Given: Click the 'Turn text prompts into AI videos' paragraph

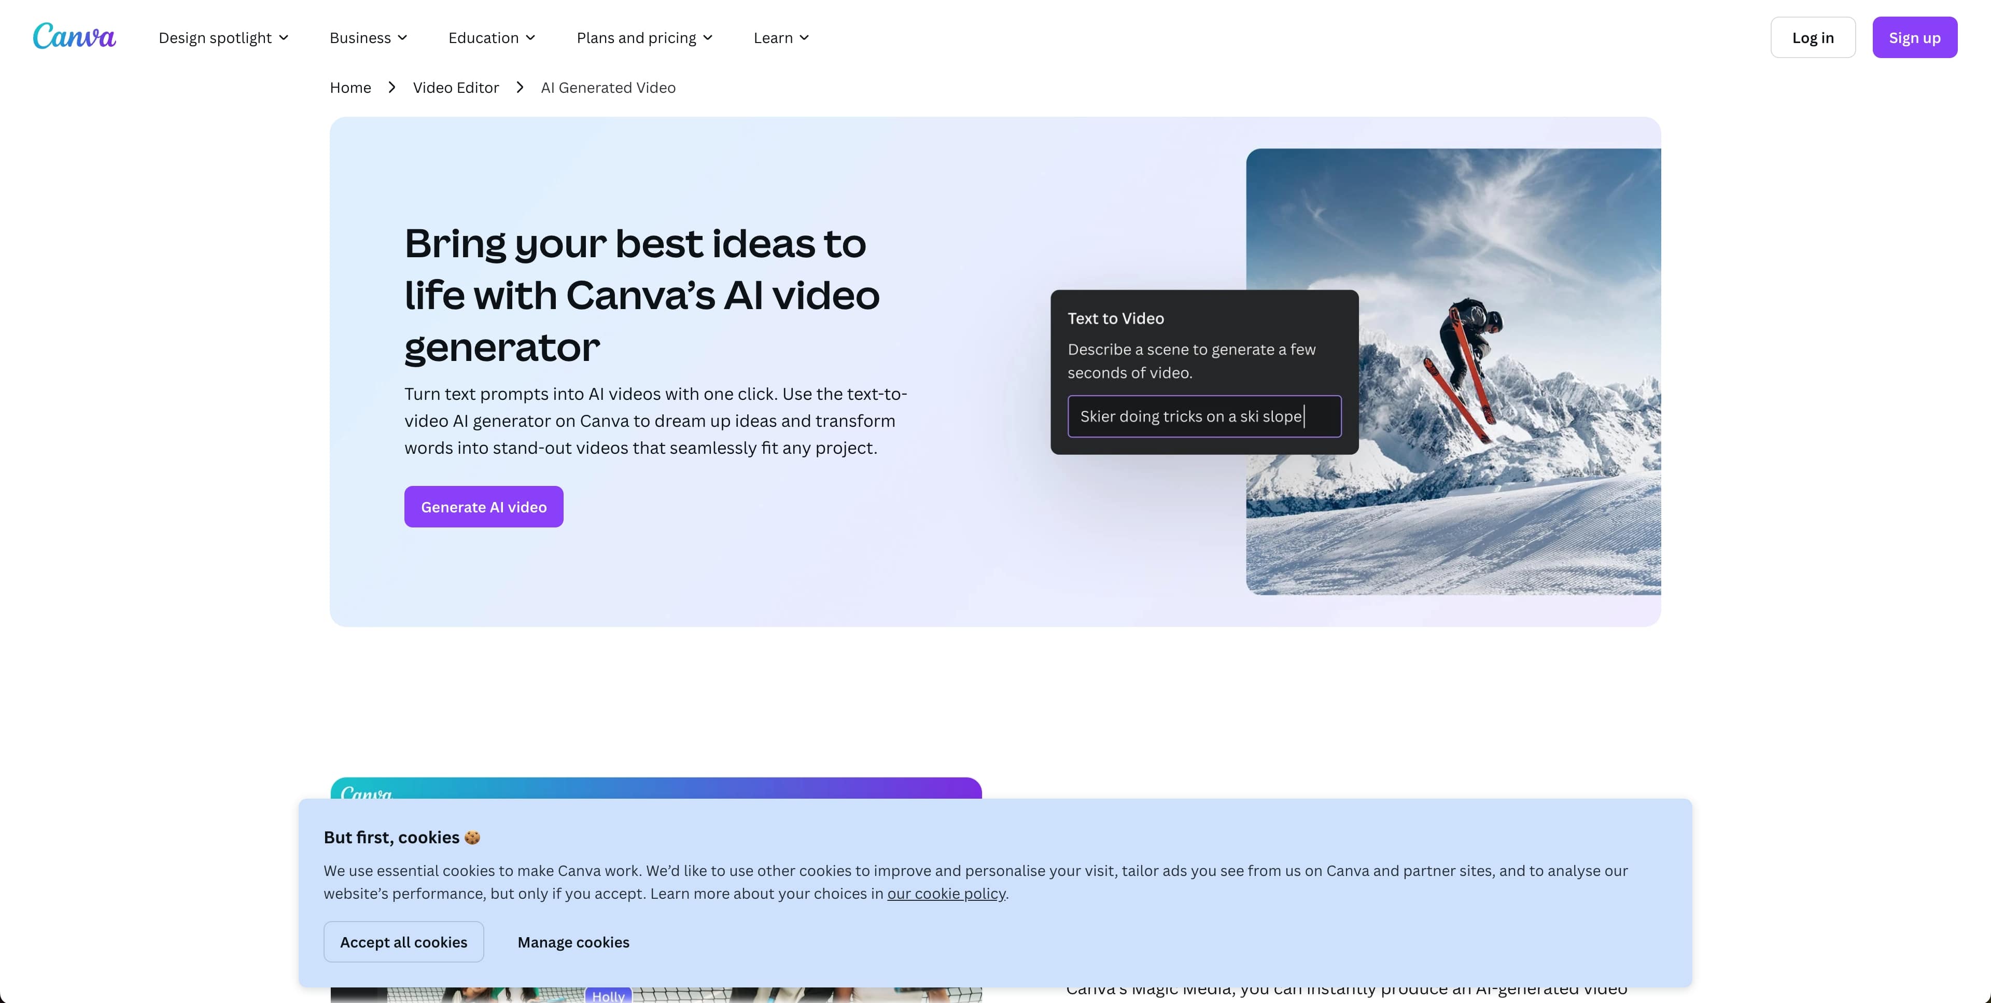Looking at the screenshot, I should (x=655, y=421).
